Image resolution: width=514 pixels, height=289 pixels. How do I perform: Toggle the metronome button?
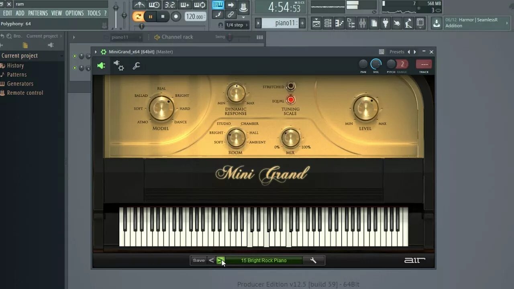coord(139,5)
